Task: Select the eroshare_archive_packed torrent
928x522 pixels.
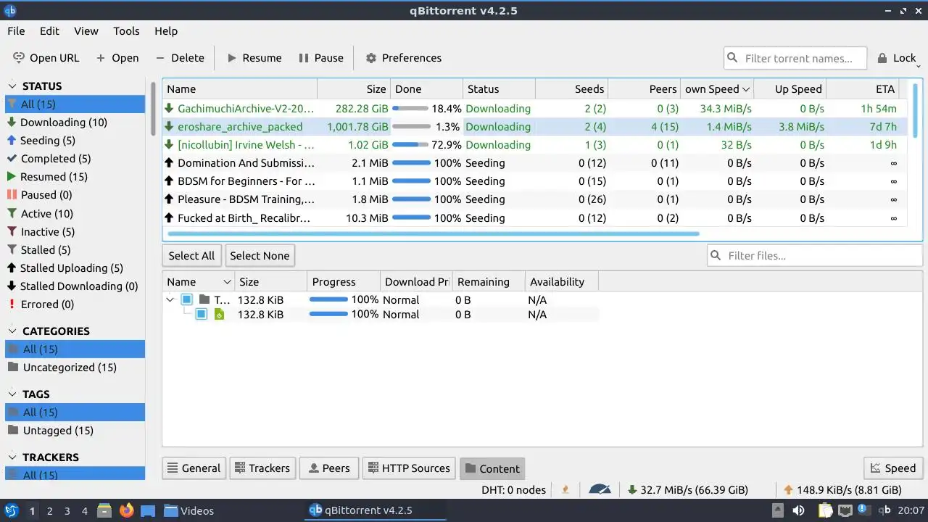Action: click(534, 127)
